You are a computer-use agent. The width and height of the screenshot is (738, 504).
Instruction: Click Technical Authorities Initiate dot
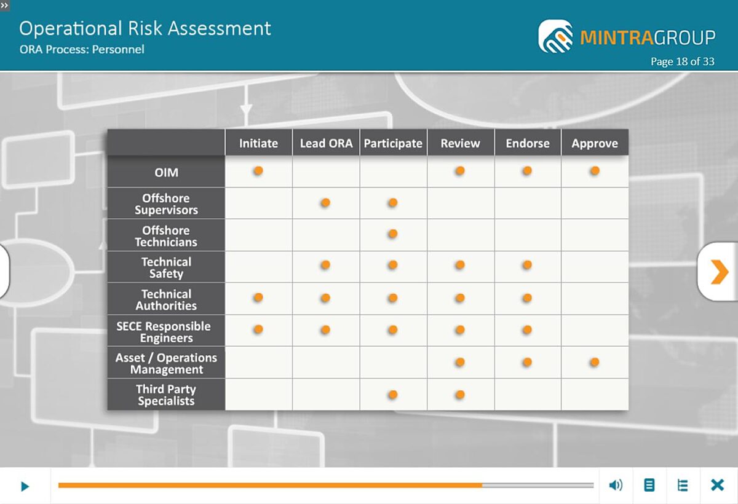point(258,297)
